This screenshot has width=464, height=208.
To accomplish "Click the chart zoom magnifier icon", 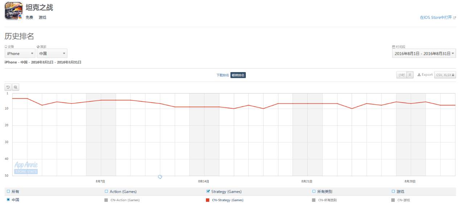I will [x=16, y=87].
